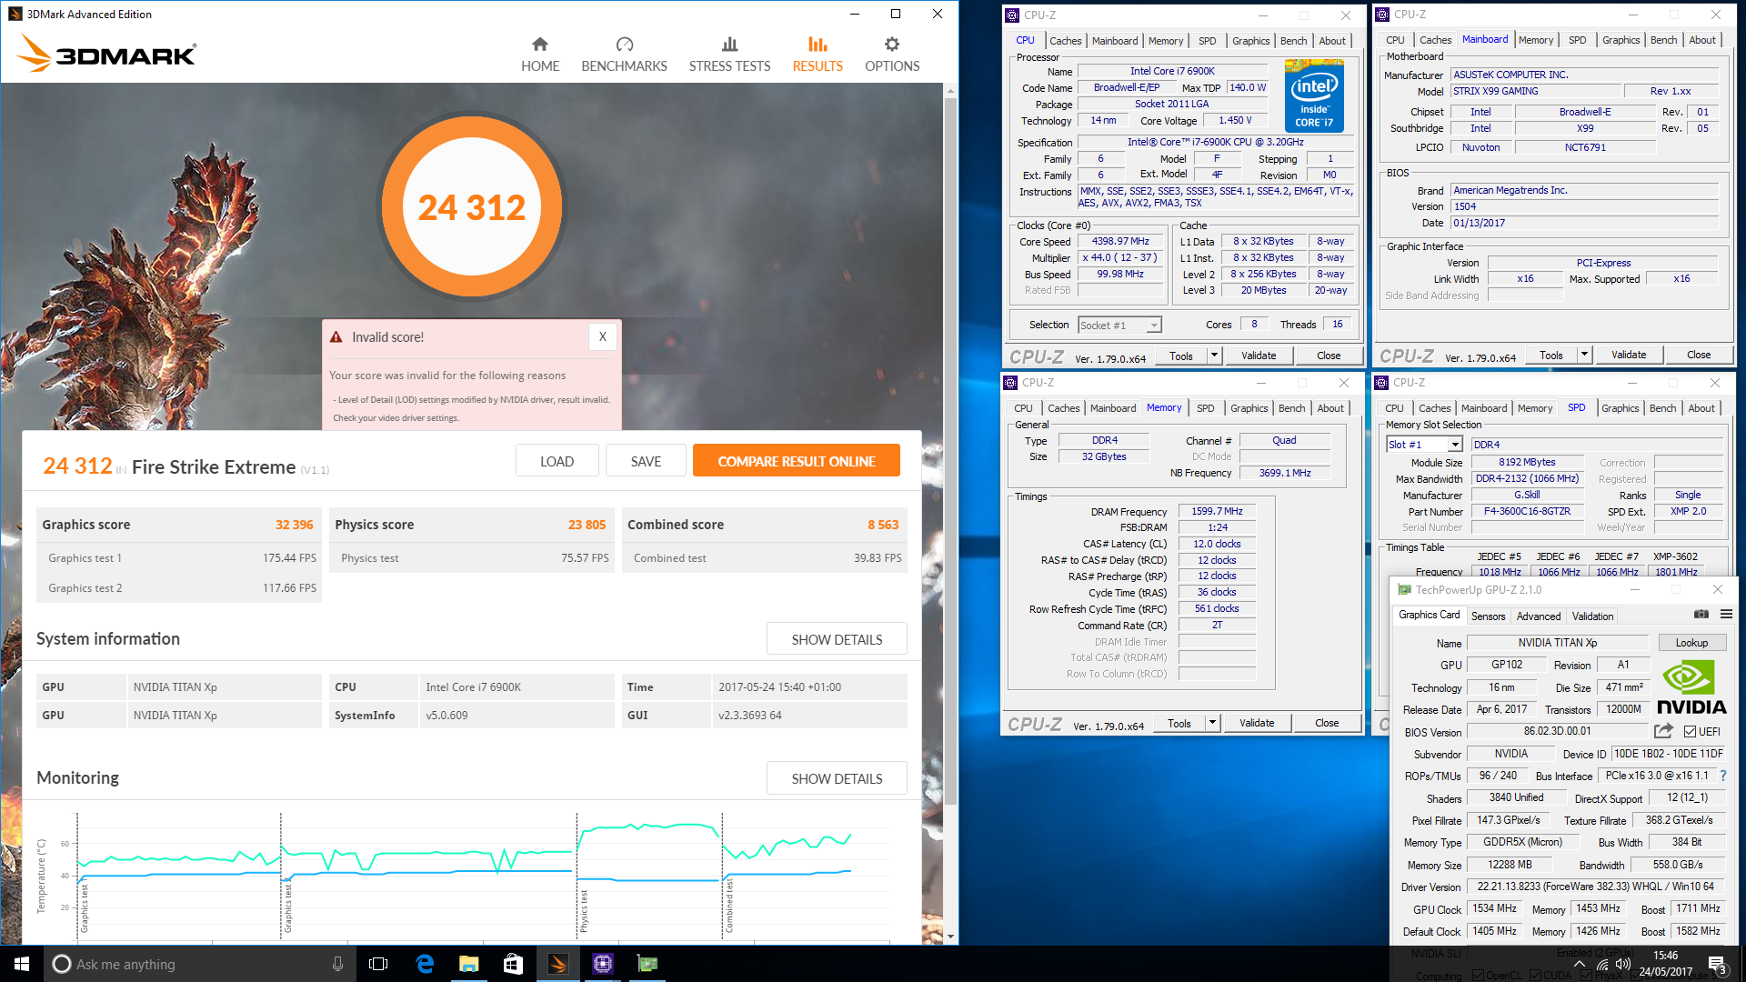
Task: Click the 24 312 score circle
Action: pyautogui.click(x=471, y=207)
